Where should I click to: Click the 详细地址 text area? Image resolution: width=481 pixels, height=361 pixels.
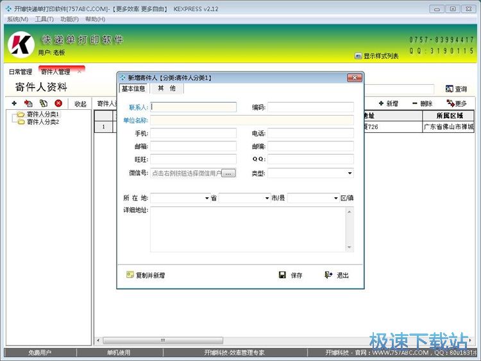tap(248, 229)
